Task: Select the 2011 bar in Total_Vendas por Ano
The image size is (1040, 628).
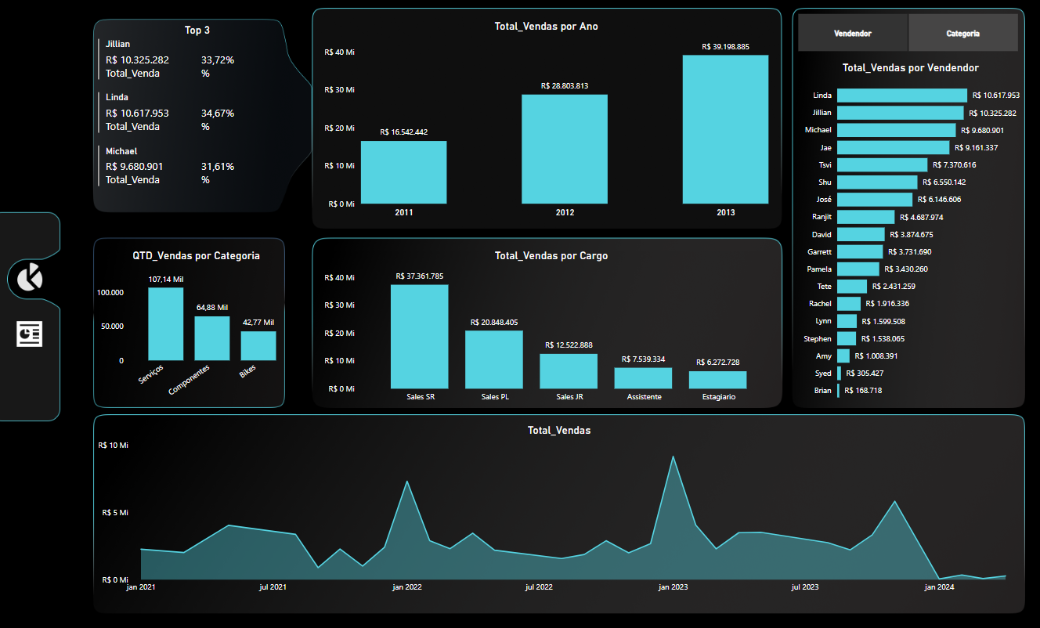Action: tap(404, 172)
